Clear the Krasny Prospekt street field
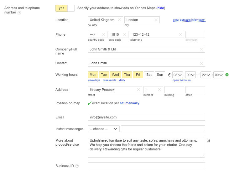The image size is (229, 172). (138, 90)
